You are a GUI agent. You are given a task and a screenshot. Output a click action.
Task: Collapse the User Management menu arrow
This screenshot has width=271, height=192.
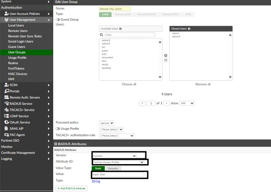tap(49, 20)
